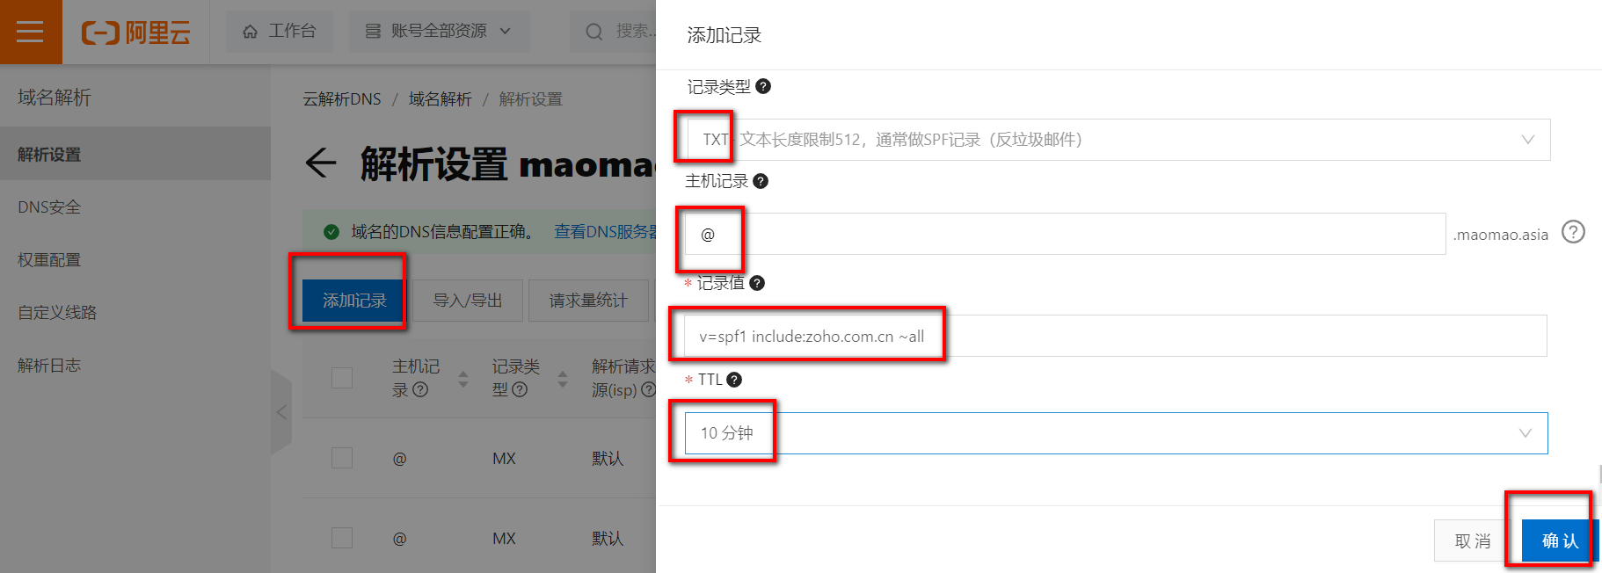The image size is (1602, 573).
Task: Open the help icon next to 记录类型
Action: (763, 86)
